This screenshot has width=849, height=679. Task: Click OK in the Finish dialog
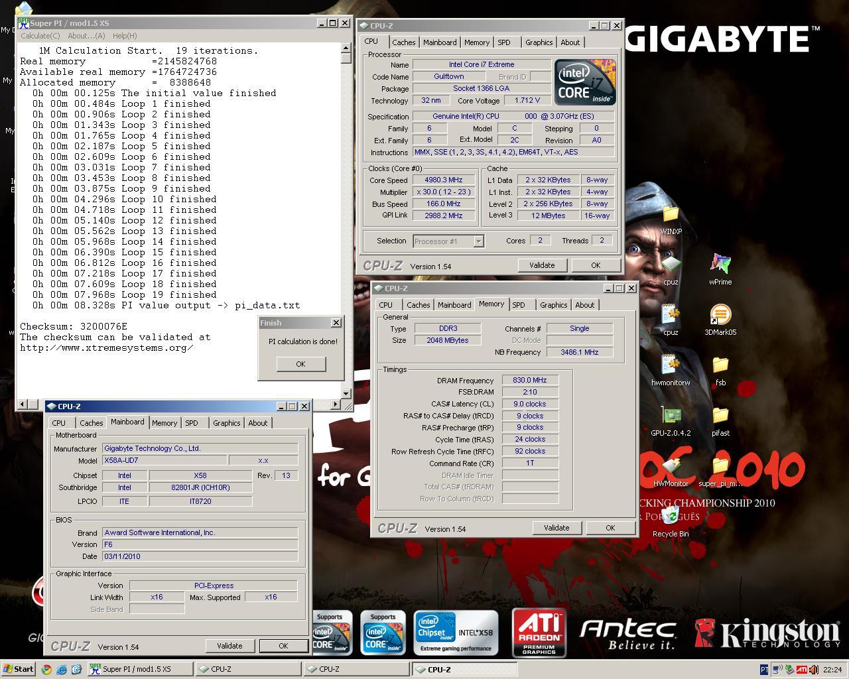(300, 364)
